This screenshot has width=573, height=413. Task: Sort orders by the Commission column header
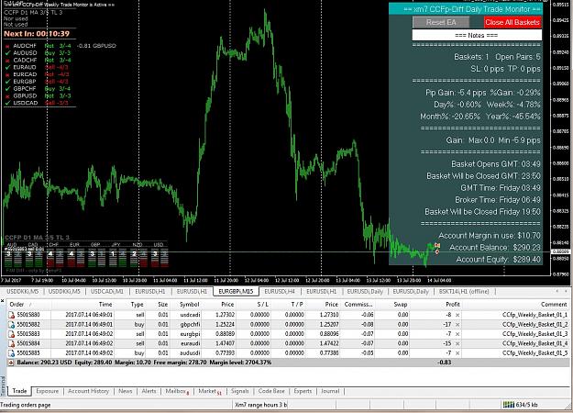click(358, 305)
